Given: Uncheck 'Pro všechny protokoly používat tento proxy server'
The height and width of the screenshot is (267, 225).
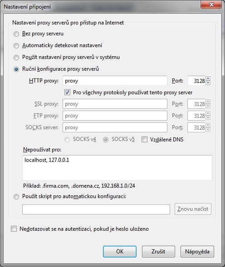Looking at the screenshot, I should pos(67,92).
